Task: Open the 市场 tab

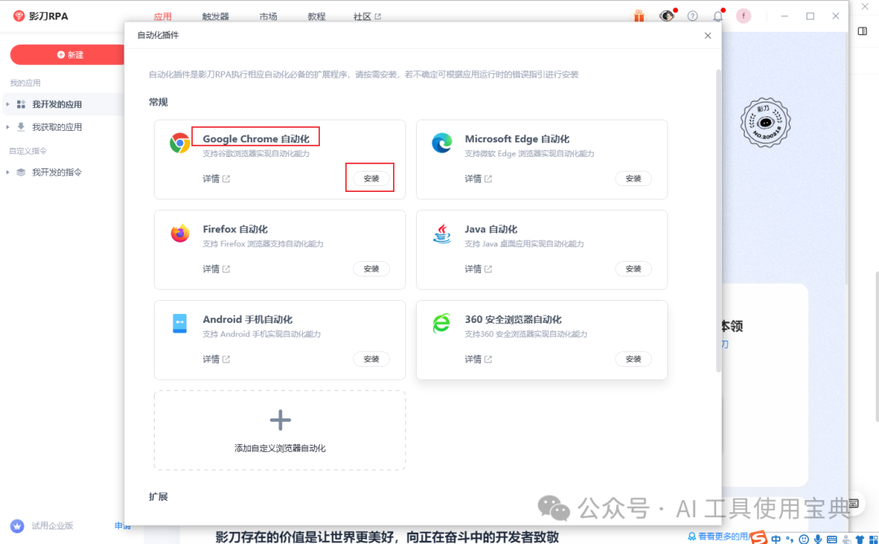Action: point(268,16)
